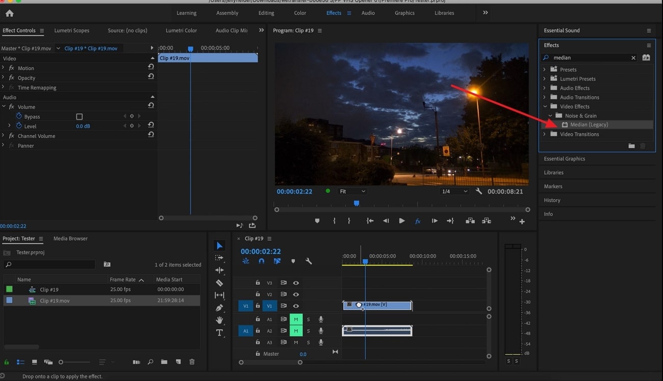Click the Project panel trash icon
Viewport: 663px width, 381px height.
click(x=192, y=362)
